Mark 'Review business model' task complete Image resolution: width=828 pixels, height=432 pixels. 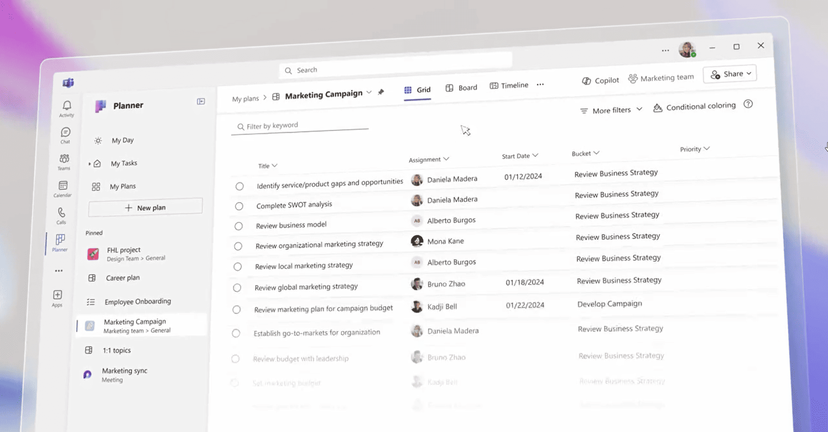click(x=238, y=226)
